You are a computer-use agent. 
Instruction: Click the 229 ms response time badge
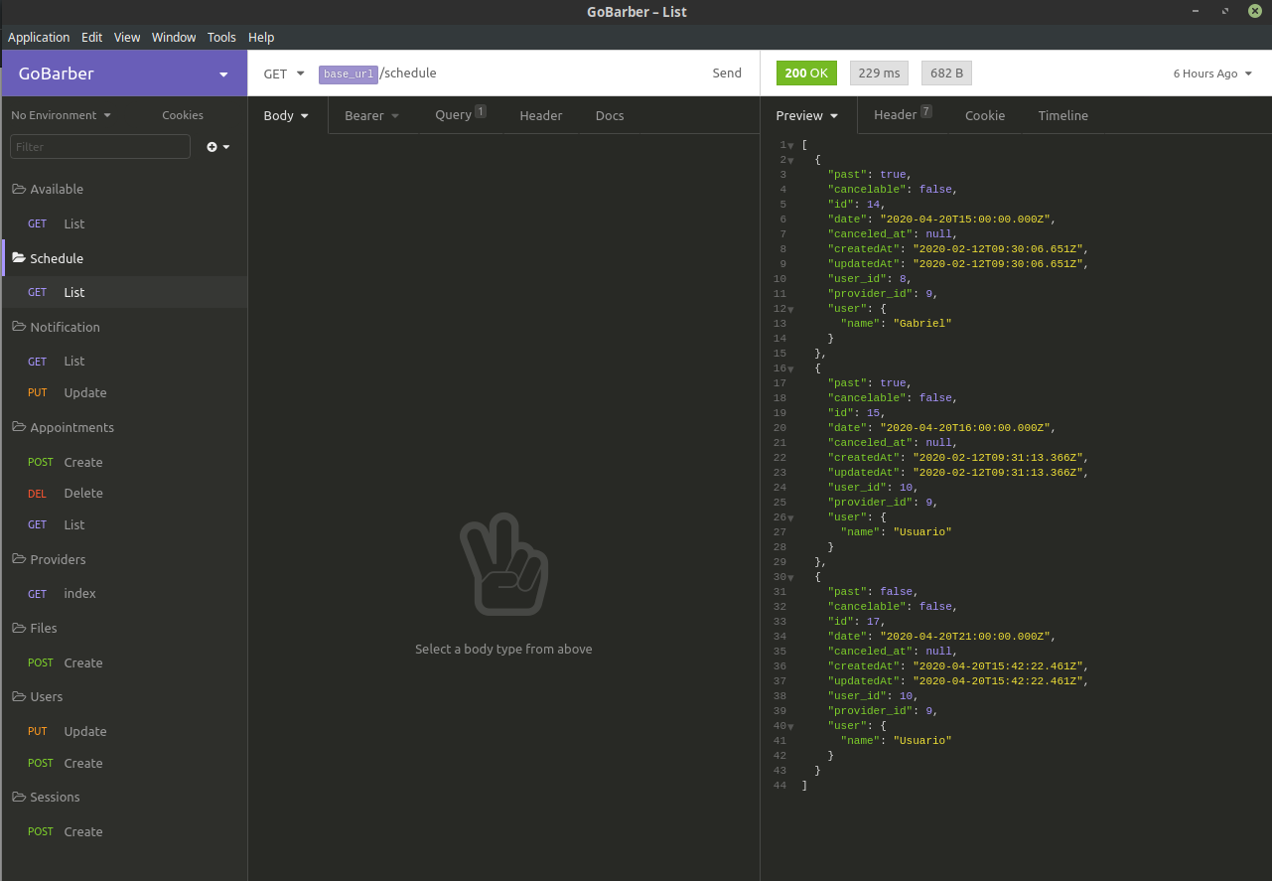point(879,73)
